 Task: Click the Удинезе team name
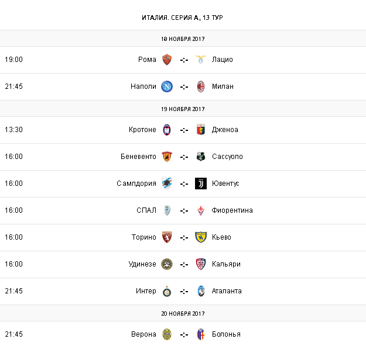pyautogui.click(x=142, y=264)
